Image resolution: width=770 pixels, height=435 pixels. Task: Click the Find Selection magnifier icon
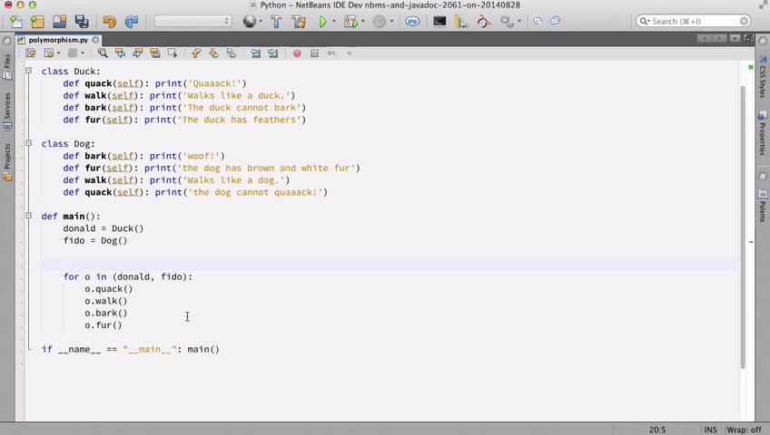102,53
